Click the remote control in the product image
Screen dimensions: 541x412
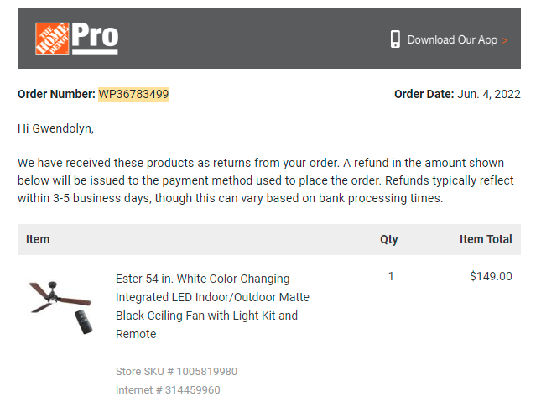point(84,321)
